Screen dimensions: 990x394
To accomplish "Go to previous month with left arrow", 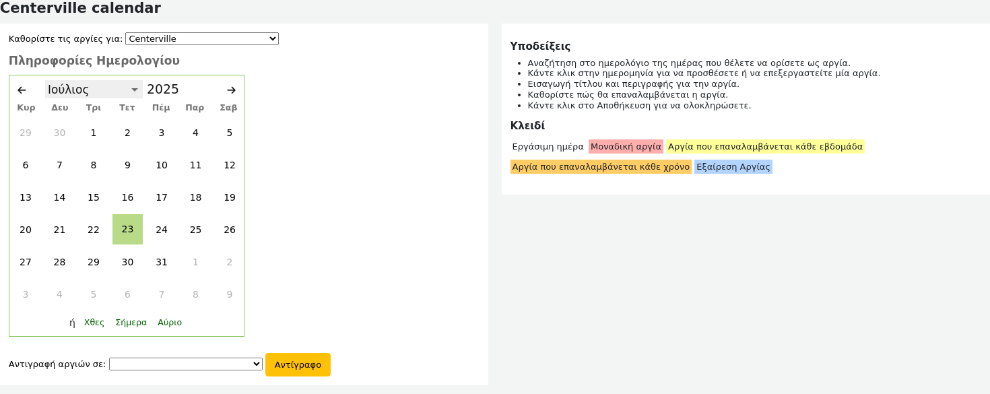I will point(22,90).
